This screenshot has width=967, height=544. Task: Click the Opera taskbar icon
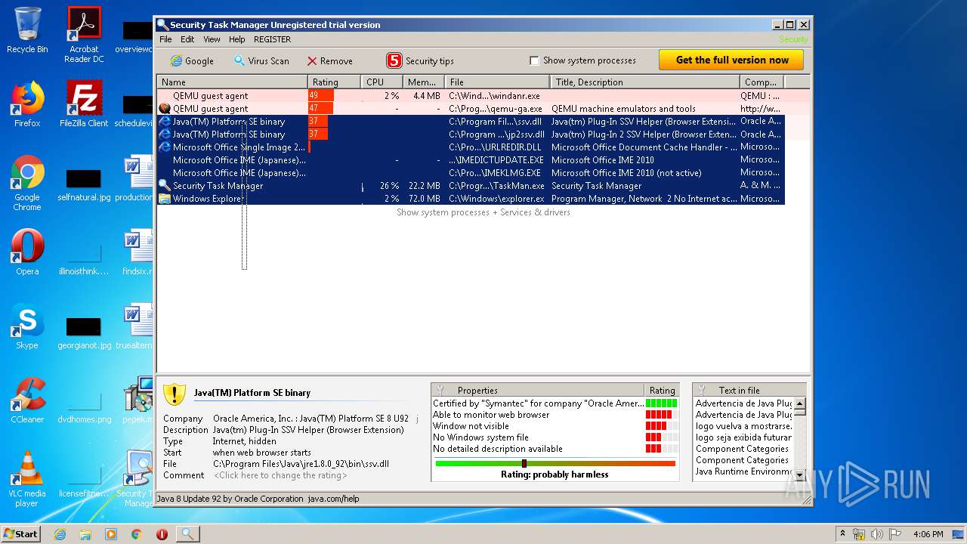(x=162, y=534)
